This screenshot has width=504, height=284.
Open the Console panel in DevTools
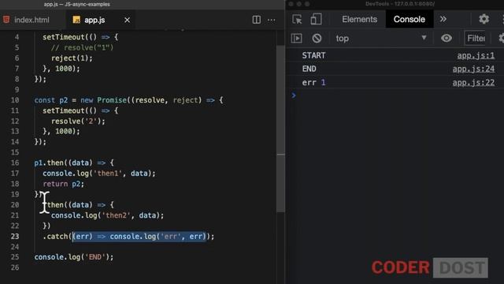pos(409,19)
